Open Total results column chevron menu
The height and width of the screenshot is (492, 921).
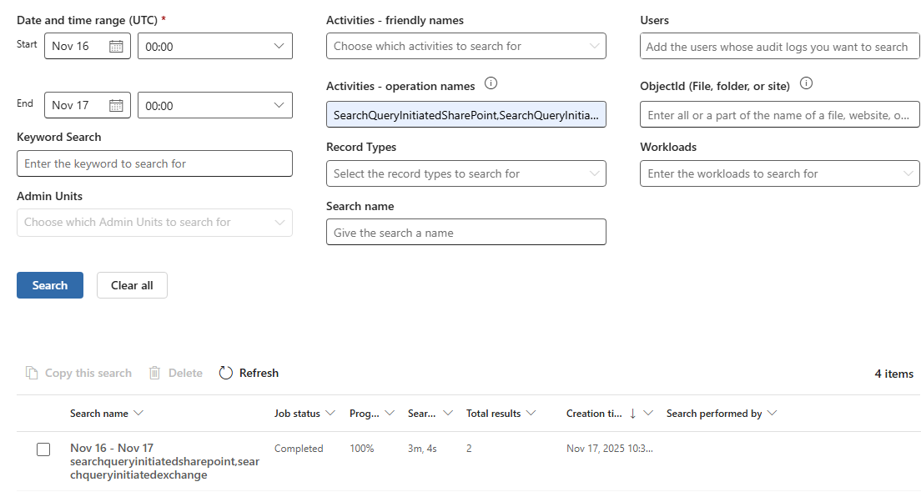click(x=531, y=414)
